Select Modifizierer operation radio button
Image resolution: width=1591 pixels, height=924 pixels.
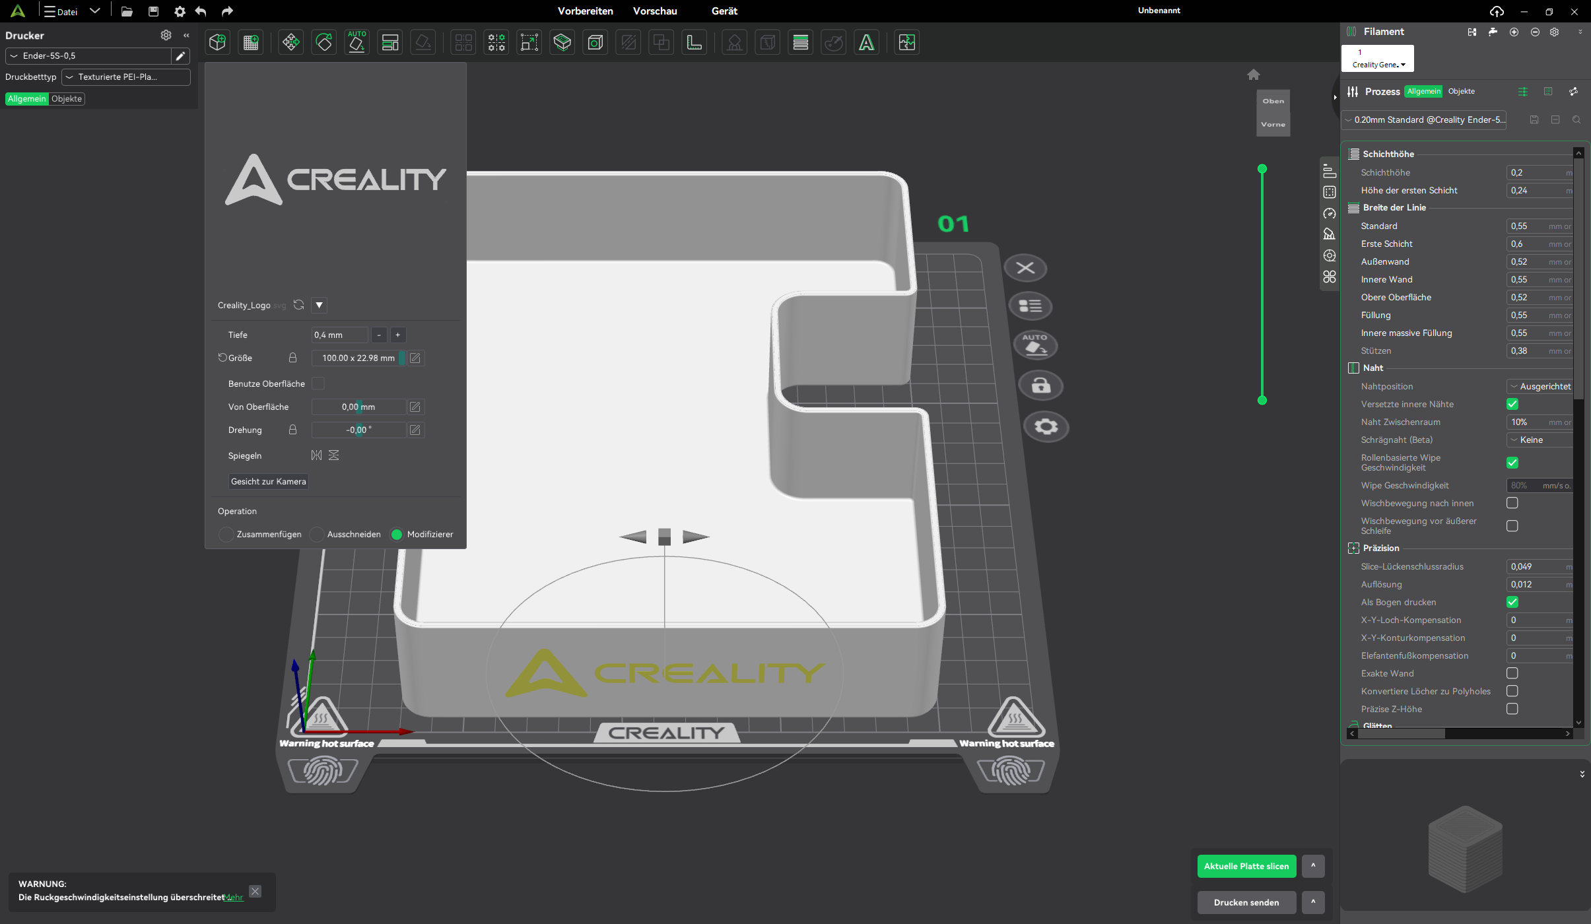pyautogui.click(x=397, y=535)
